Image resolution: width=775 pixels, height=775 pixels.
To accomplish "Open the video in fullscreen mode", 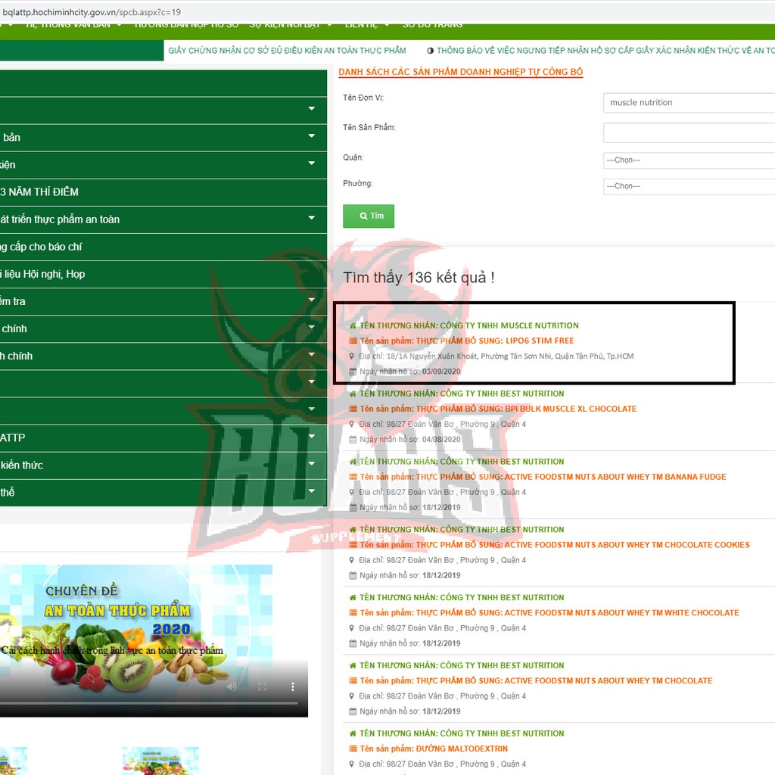I will 263,686.
